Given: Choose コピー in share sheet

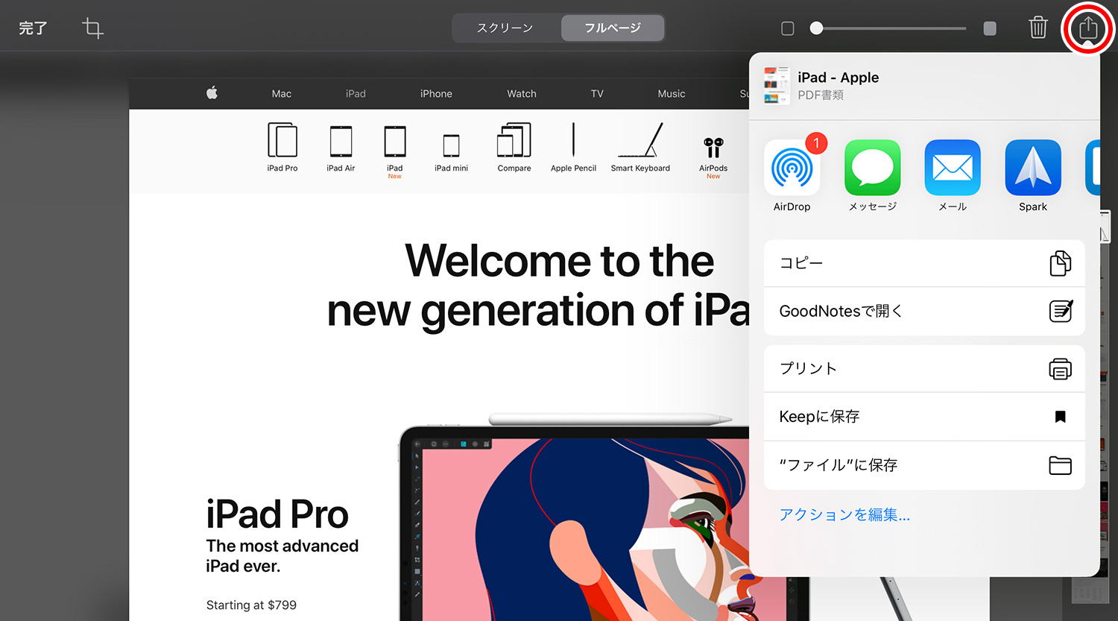Looking at the screenshot, I should [x=924, y=263].
